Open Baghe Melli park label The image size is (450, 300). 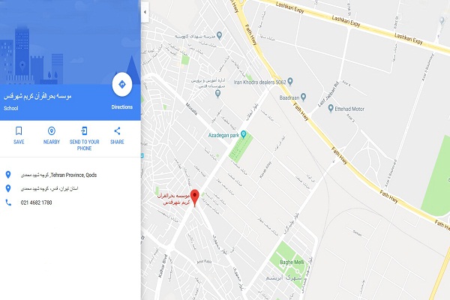pyautogui.click(x=292, y=262)
